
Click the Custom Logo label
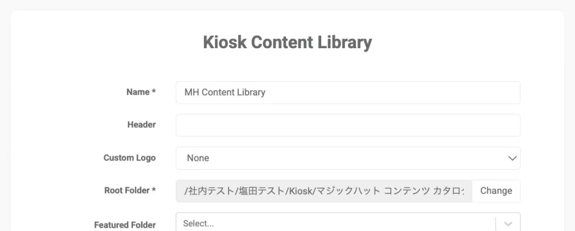coord(130,158)
